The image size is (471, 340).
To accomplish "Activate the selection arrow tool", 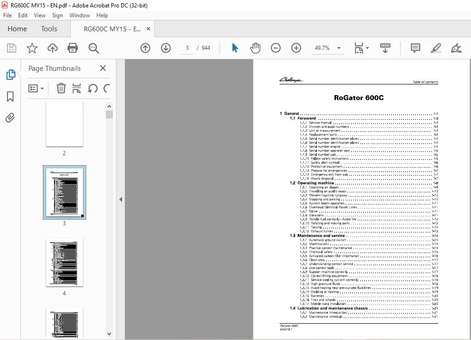I will 235,48.
